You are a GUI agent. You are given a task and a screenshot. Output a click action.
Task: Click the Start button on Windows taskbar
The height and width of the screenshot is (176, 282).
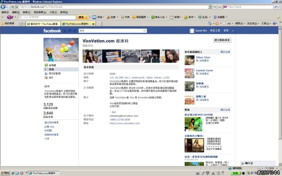click(x=5, y=173)
